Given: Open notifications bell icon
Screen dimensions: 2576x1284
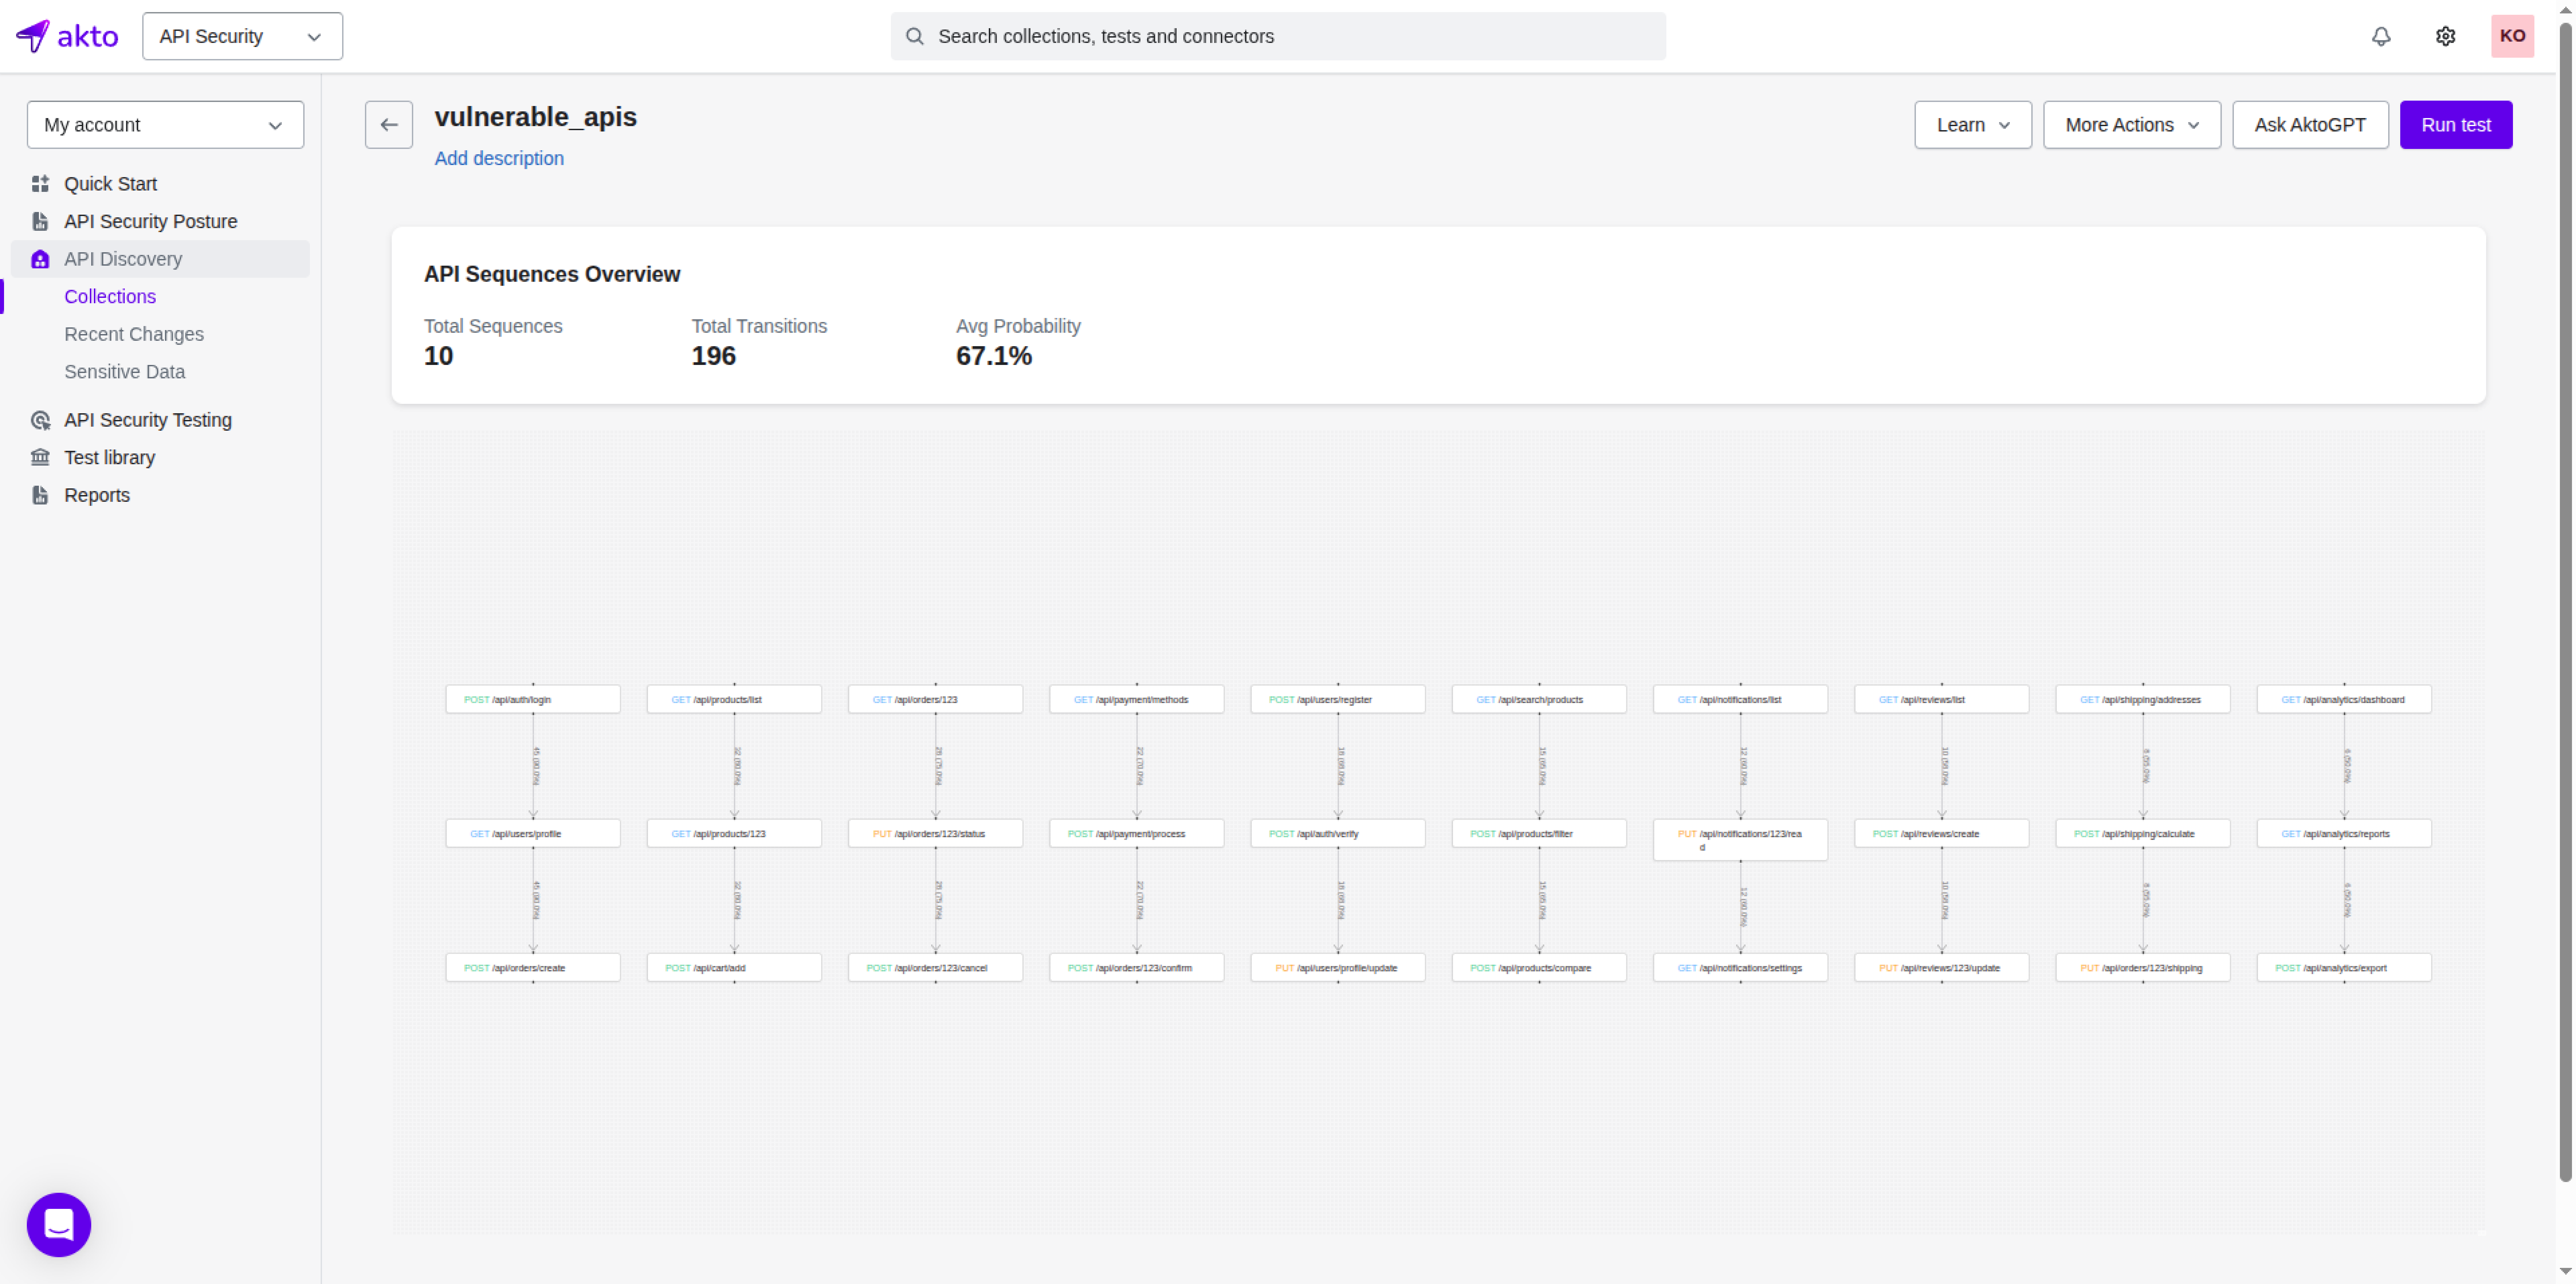Looking at the screenshot, I should coord(2381,36).
